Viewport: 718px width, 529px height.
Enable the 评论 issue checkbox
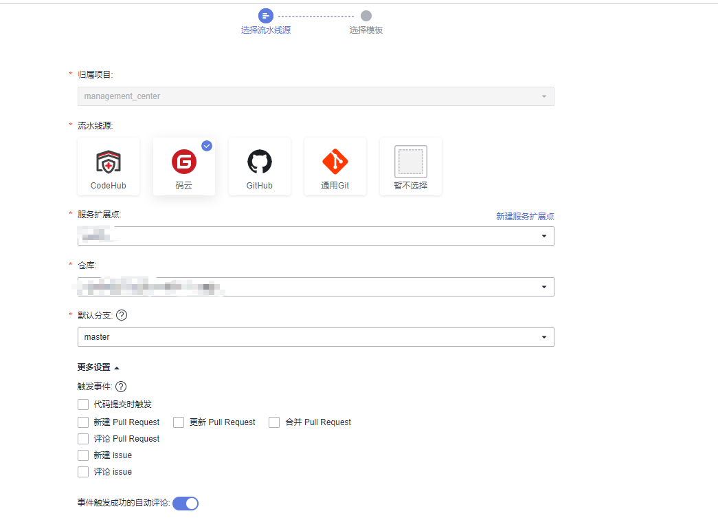(83, 472)
